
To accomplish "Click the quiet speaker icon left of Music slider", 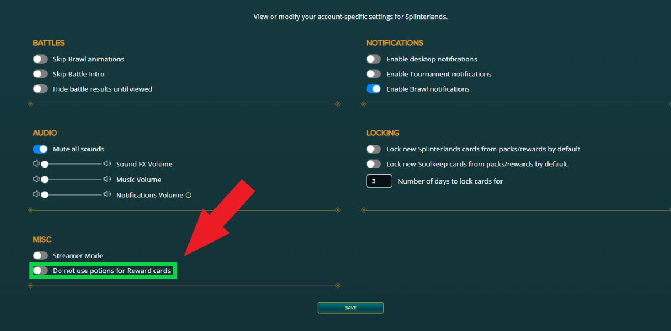I will (x=36, y=180).
